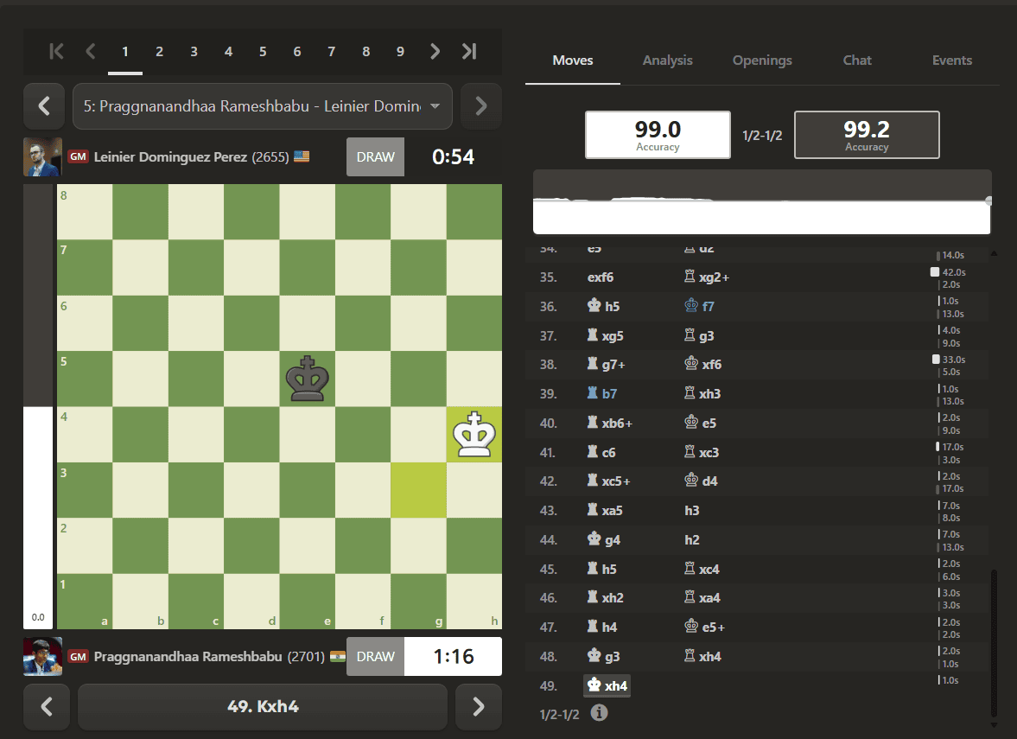Select move 49 Kxh4 in move list

coord(607,685)
